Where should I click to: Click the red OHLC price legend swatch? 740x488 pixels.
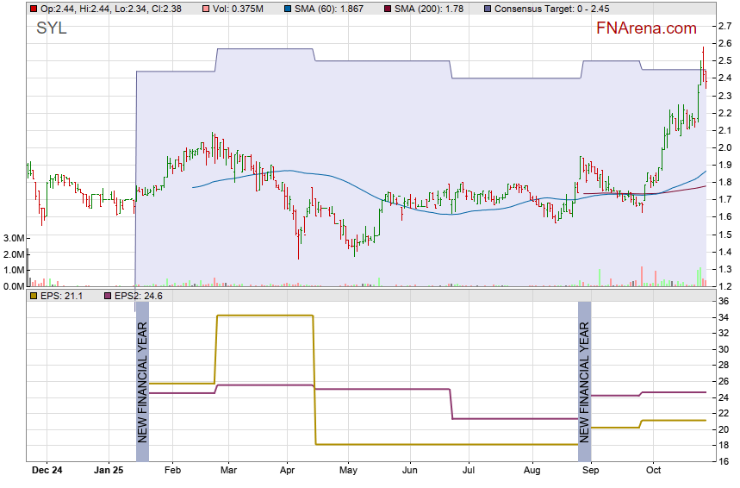pyautogui.click(x=33, y=9)
